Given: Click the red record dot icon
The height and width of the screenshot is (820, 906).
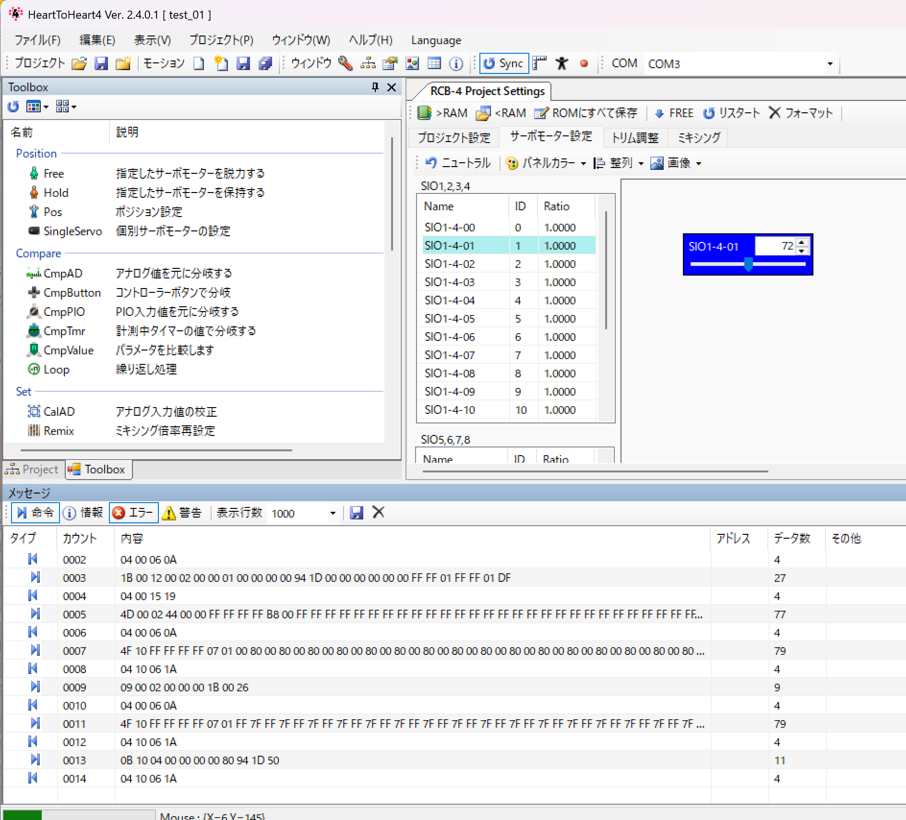Looking at the screenshot, I should pyautogui.click(x=584, y=63).
